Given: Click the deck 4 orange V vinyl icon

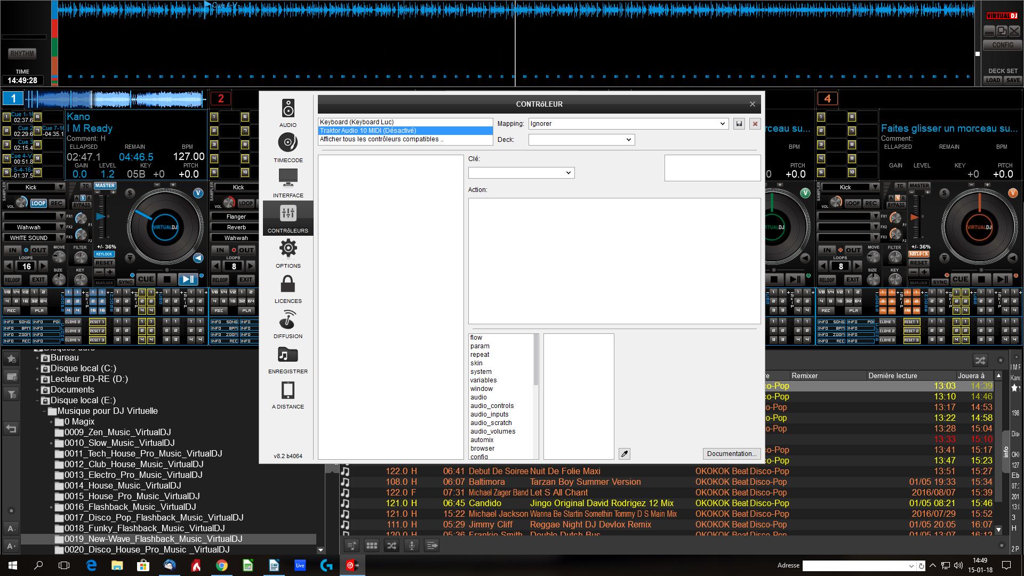Looking at the screenshot, I should pyautogui.click(x=1012, y=193).
